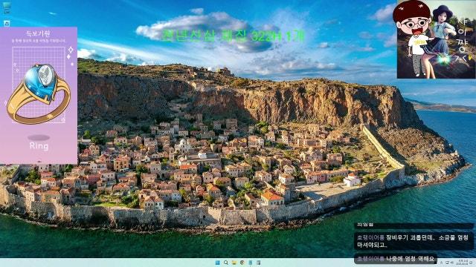
Task: Click the green Korean overlay text
Action: 233,36
